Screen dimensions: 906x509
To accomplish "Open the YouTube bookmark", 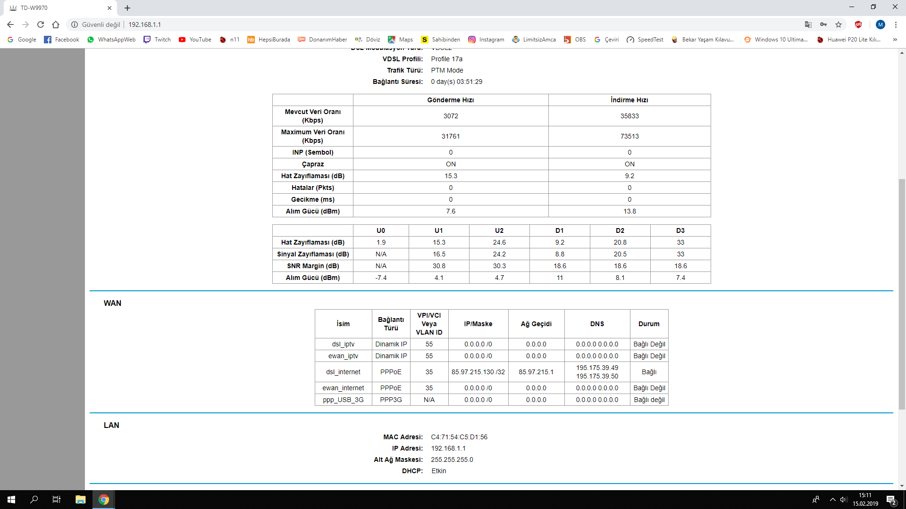I will pyautogui.click(x=195, y=40).
